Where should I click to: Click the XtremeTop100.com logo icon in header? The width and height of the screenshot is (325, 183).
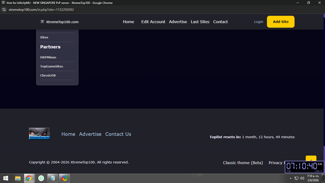[42, 21]
